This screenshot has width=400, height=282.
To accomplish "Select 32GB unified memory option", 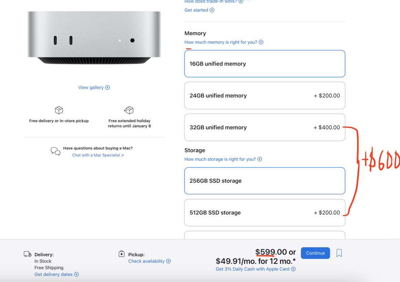I will pos(265,128).
